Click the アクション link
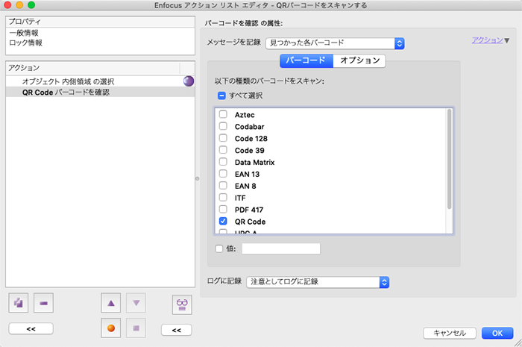The height and width of the screenshot is (347, 522). point(488,40)
